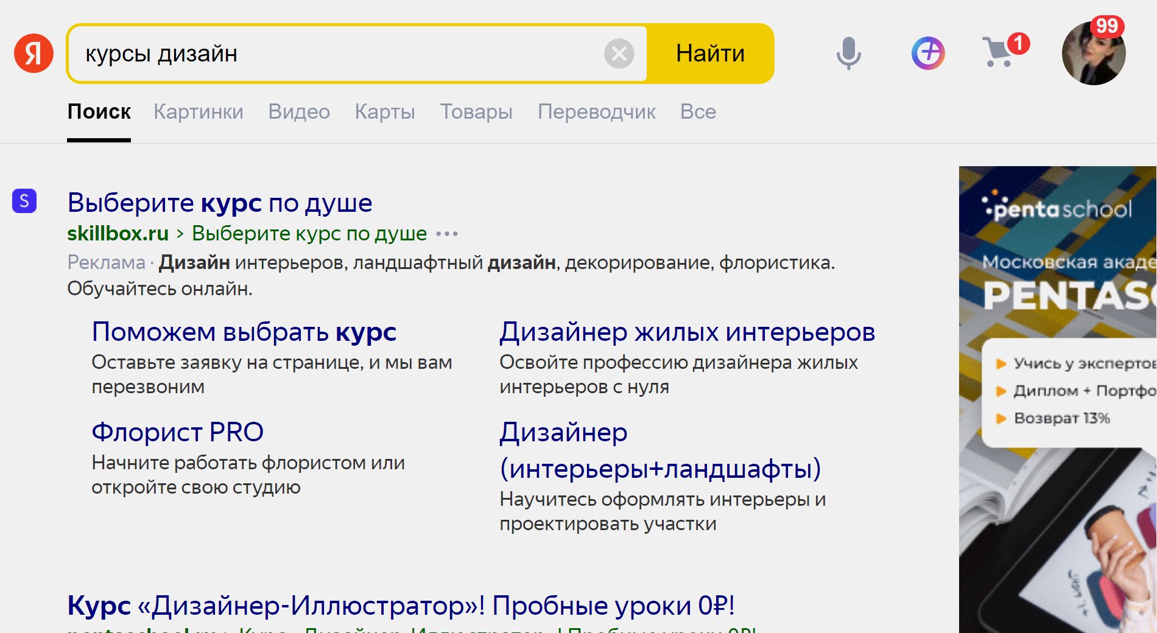Go to the Товары tab
1157x633 pixels.
click(476, 112)
